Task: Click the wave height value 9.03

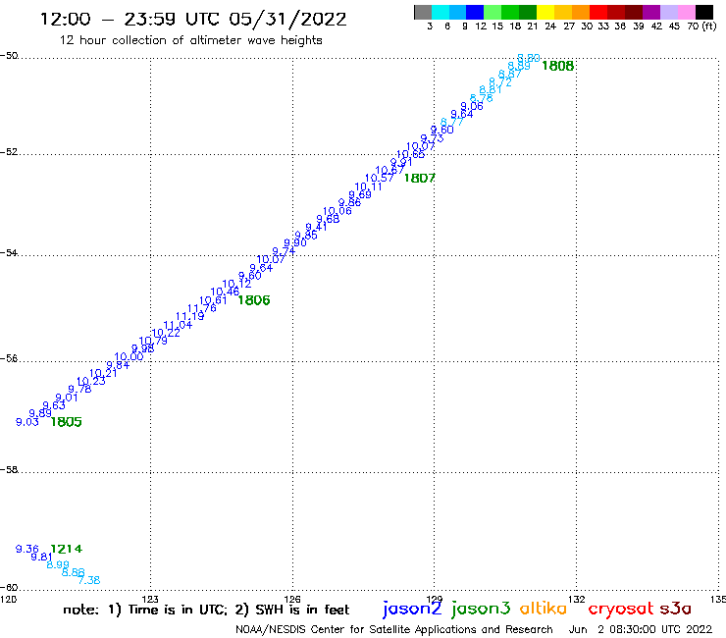Action: (x=27, y=422)
